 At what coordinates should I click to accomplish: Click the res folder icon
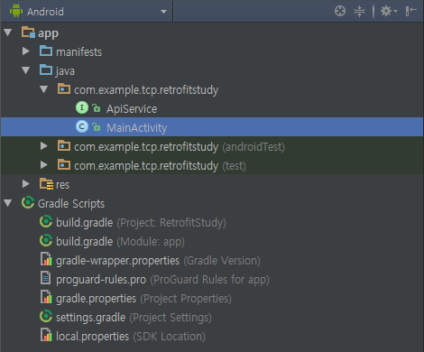pos(46,184)
